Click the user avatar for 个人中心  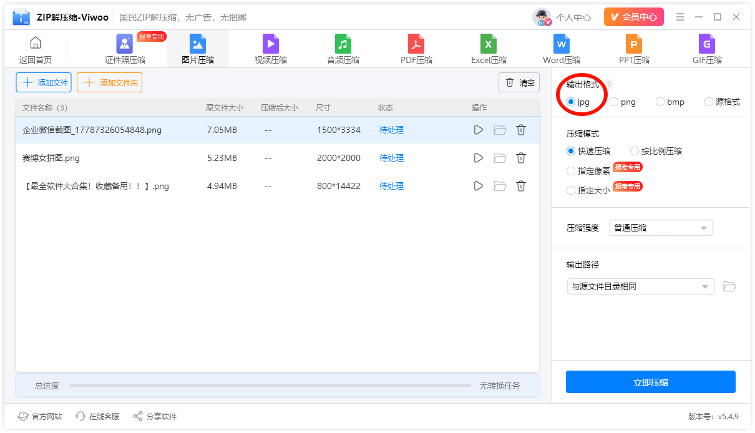pyautogui.click(x=542, y=17)
